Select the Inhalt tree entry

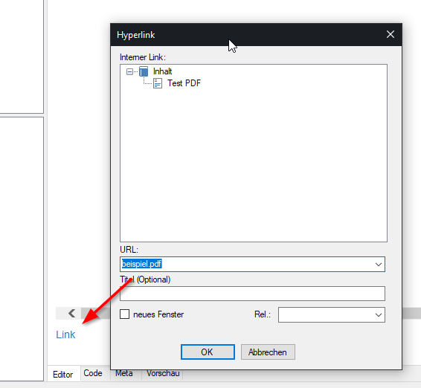(x=162, y=71)
